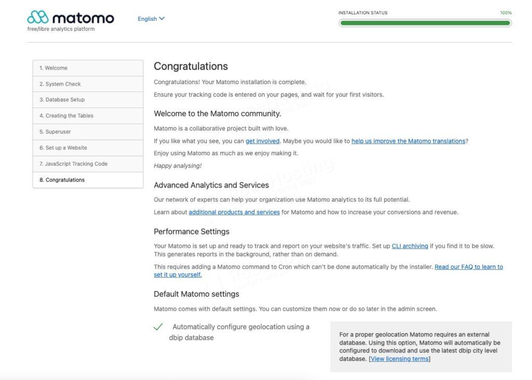Click the Performance Settings heading
This screenshot has width=532, height=380.
(x=191, y=232)
